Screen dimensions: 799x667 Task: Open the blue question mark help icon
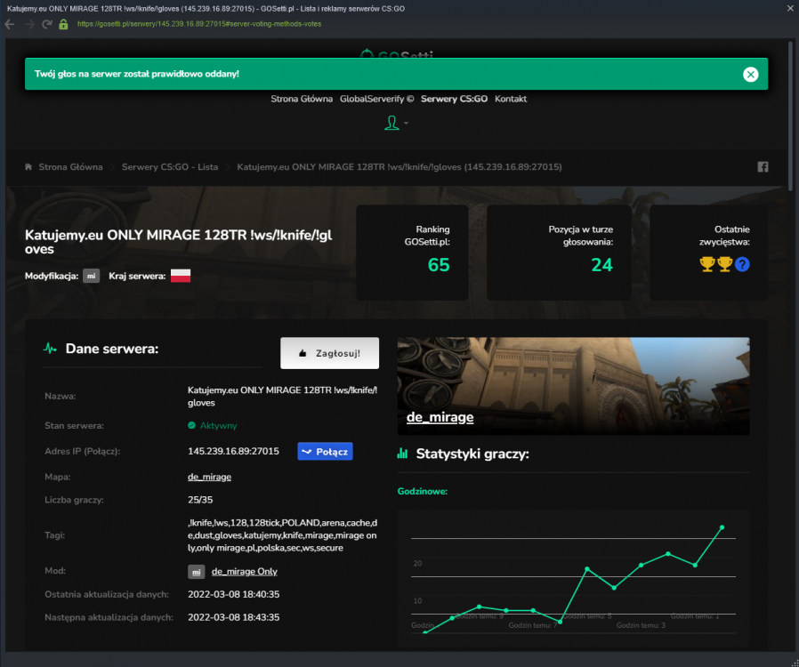(742, 264)
